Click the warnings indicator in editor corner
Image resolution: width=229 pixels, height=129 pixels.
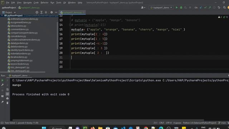220,17
